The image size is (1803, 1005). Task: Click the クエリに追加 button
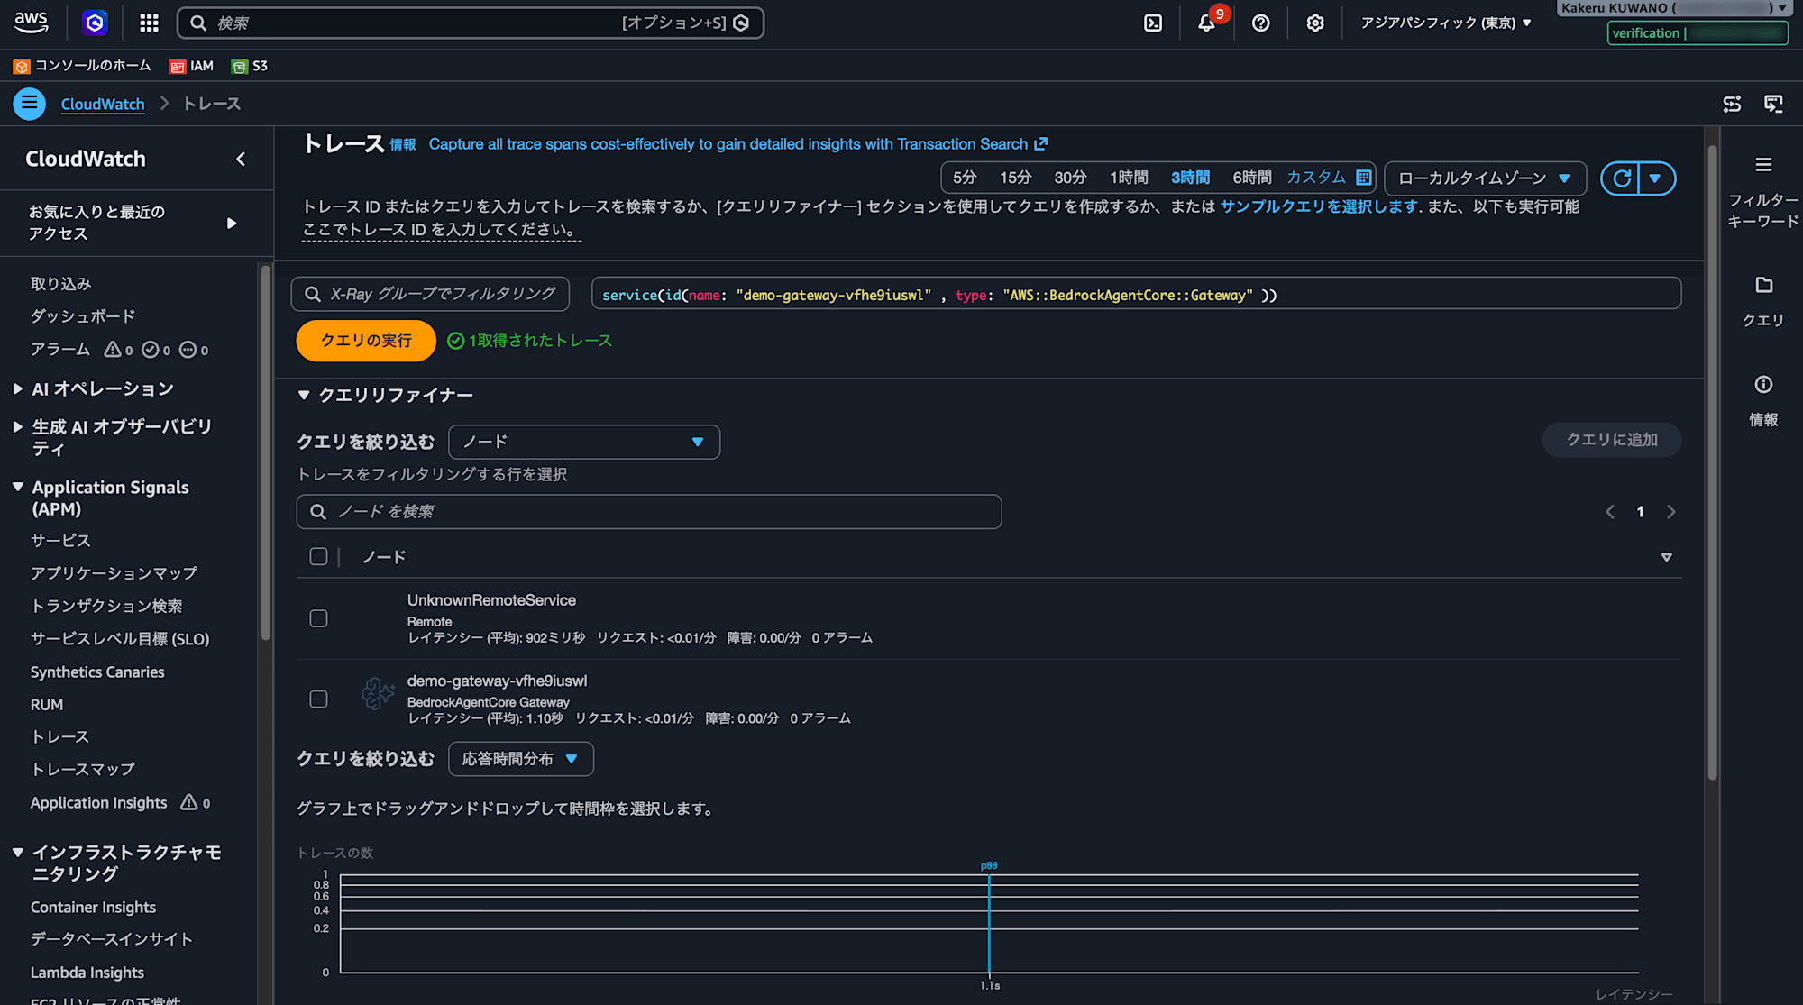[1612, 440]
